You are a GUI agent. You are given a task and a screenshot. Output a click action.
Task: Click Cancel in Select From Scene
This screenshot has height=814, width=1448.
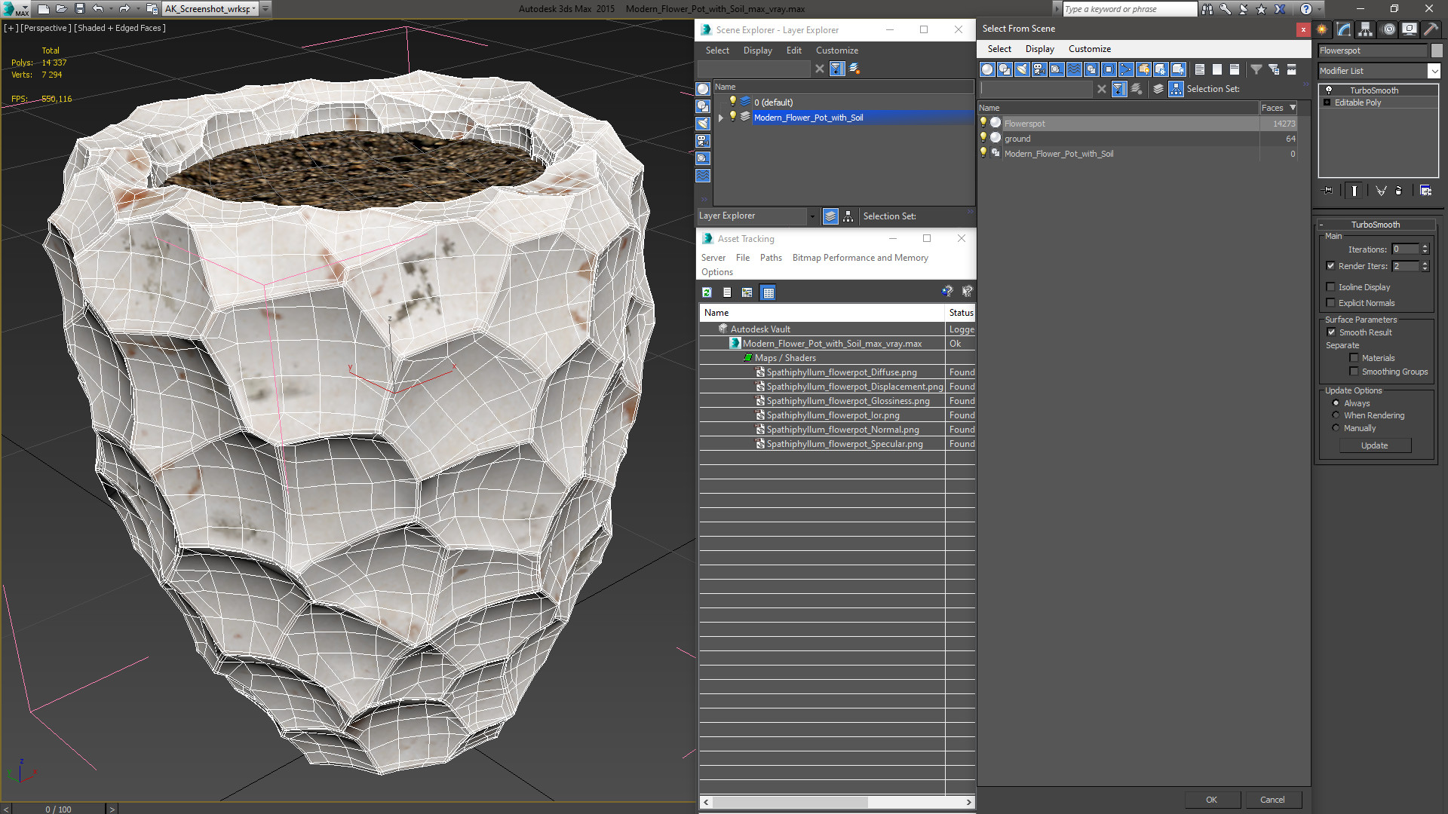pyautogui.click(x=1272, y=800)
